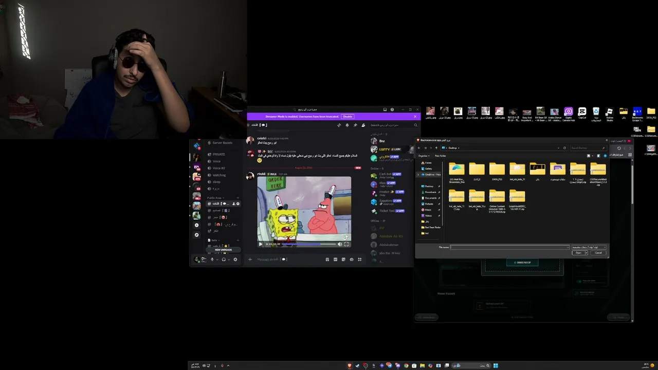Add a server in Discord sidebar
This screenshot has width=658, height=370.
pos(196,225)
